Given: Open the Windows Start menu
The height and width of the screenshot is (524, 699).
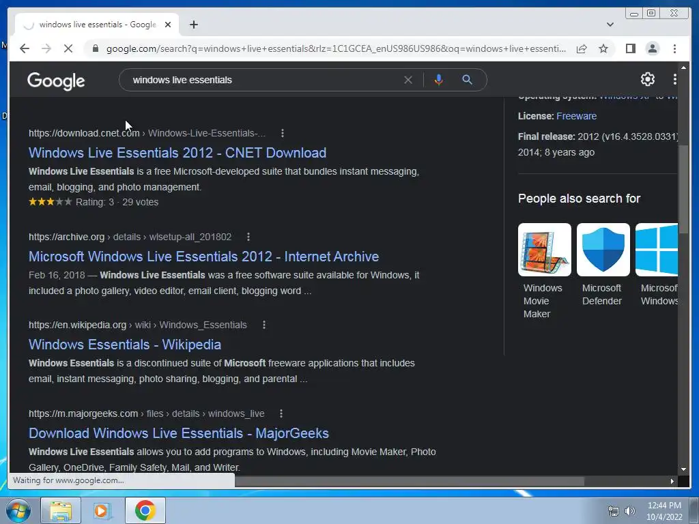Looking at the screenshot, I should 18,510.
